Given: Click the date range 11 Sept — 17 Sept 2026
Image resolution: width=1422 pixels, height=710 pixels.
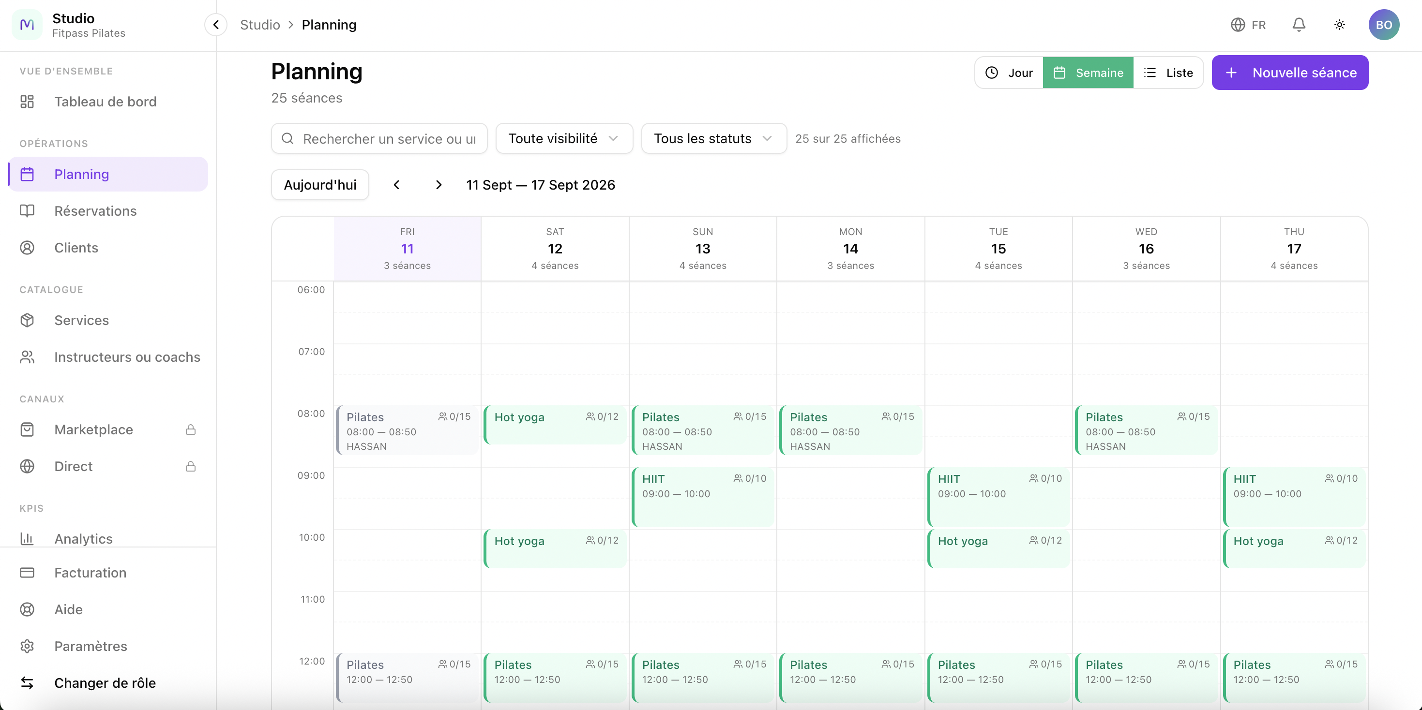Looking at the screenshot, I should [541, 185].
